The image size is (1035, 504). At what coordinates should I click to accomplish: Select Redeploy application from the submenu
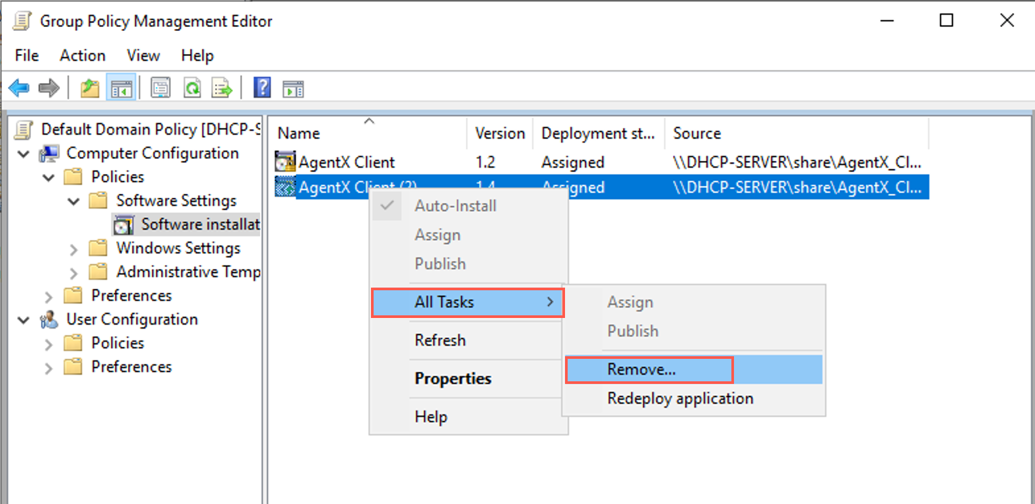pyautogui.click(x=680, y=398)
